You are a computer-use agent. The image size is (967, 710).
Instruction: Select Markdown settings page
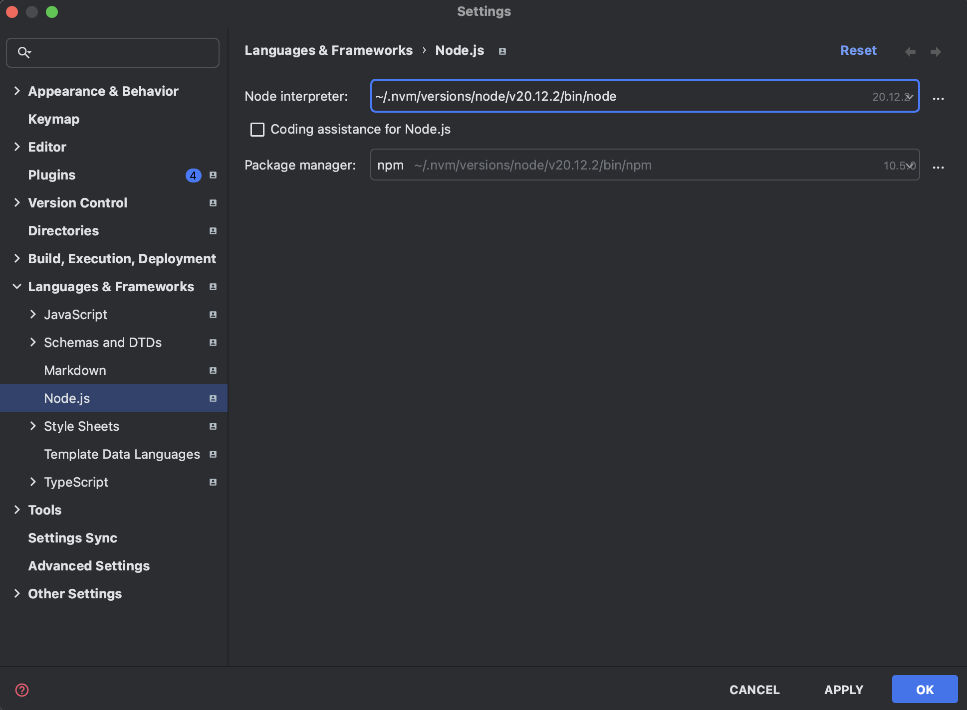[x=75, y=370]
